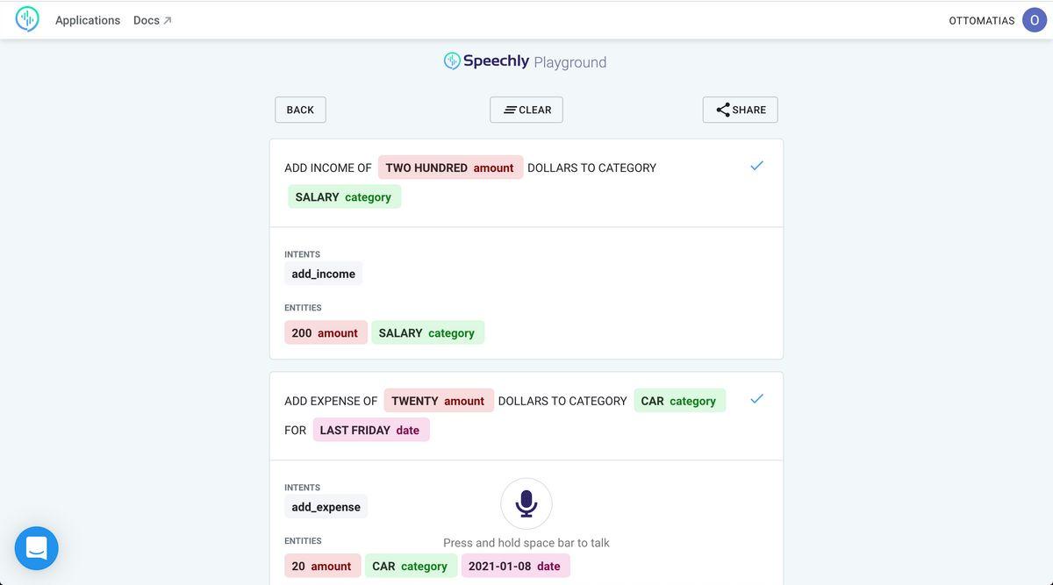Click the CAR category tag in the transcript
The height and width of the screenshot is (585, 1053).
click(679, 401)
